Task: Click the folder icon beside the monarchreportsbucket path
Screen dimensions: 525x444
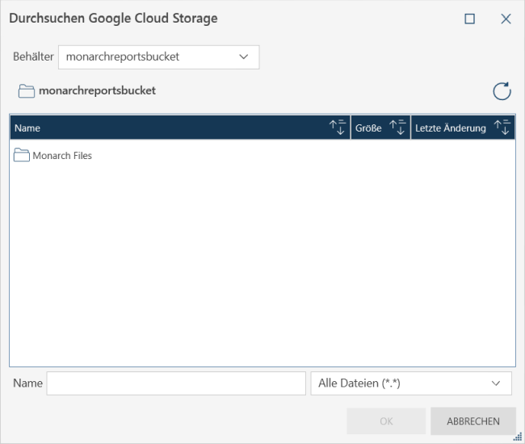Action: coord(27,91)
